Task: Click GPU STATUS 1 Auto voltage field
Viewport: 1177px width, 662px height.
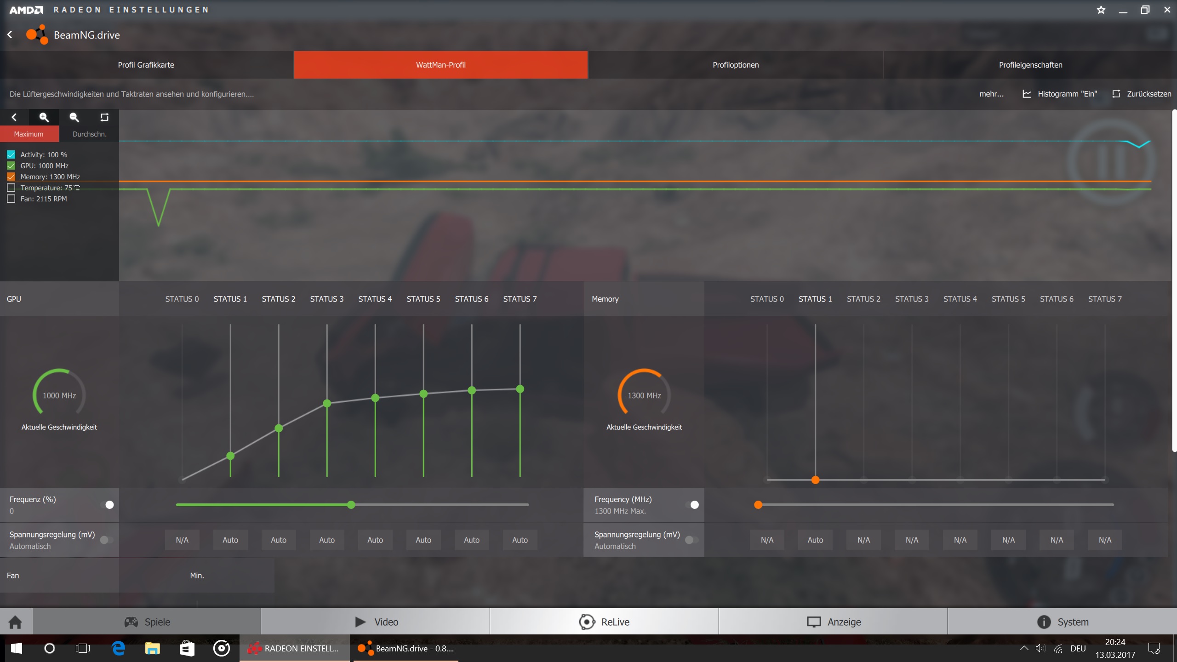Action: [230, 540]
